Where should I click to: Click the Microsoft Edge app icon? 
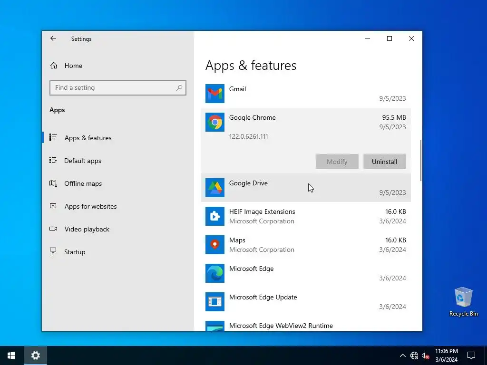coord(215,273)
